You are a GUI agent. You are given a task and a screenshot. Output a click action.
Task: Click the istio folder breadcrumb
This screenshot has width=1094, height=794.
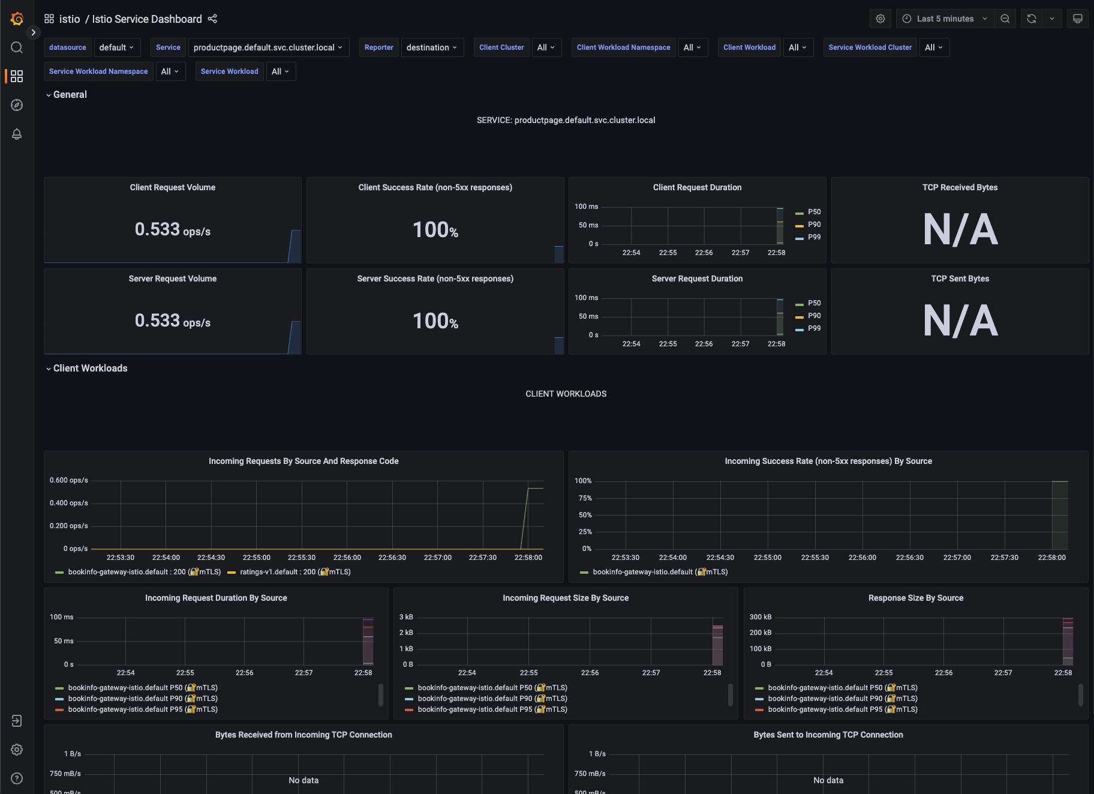point(70,19)
